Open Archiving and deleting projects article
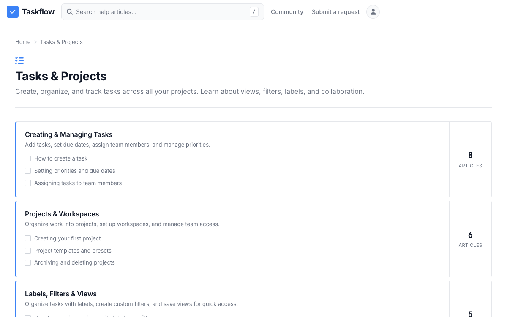The width and height of the screenshot is (507, 317). coord(74,262)
